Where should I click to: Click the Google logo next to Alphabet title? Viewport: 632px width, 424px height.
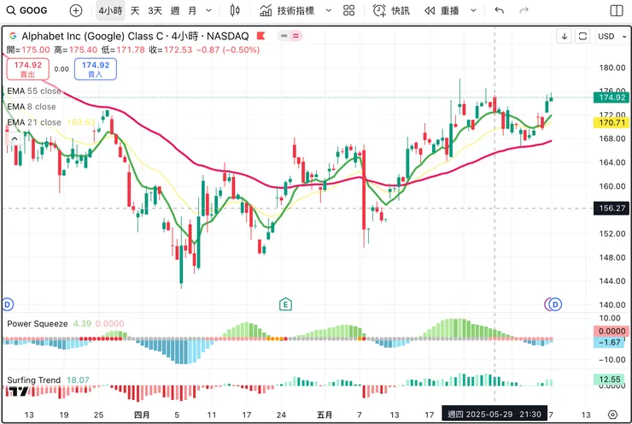[x=13, y=36]
